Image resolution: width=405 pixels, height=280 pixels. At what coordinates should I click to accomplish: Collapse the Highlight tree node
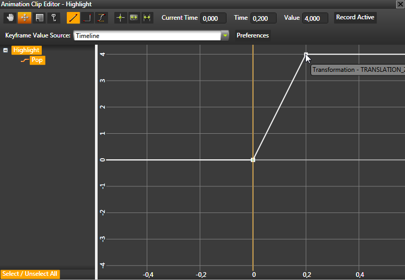point(6,50)
